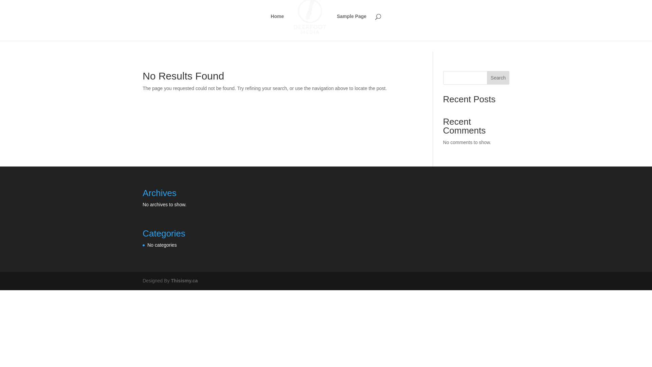Click the 'Designed By' footer text
The width and height of the screenshot is (652, 367).
[x=156, y=281]
